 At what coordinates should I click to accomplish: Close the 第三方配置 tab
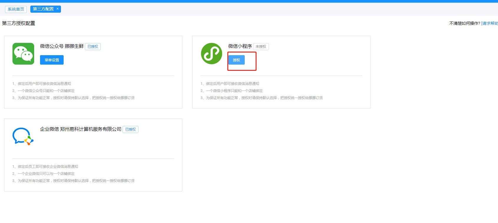57,9
